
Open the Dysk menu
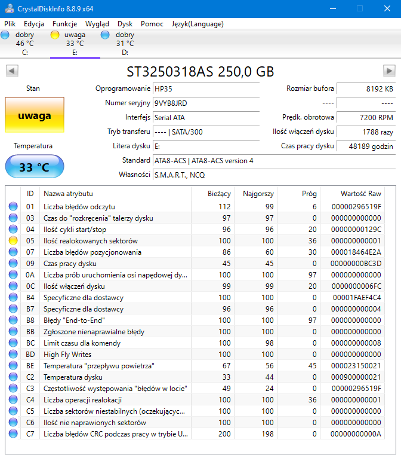[125, 24]
